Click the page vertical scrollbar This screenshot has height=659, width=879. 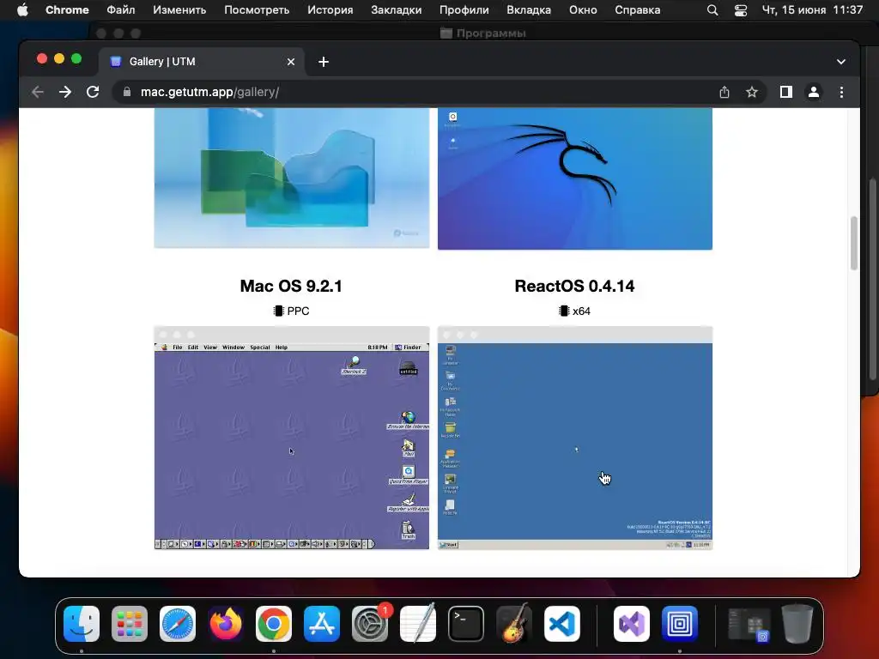click(854, 243)
